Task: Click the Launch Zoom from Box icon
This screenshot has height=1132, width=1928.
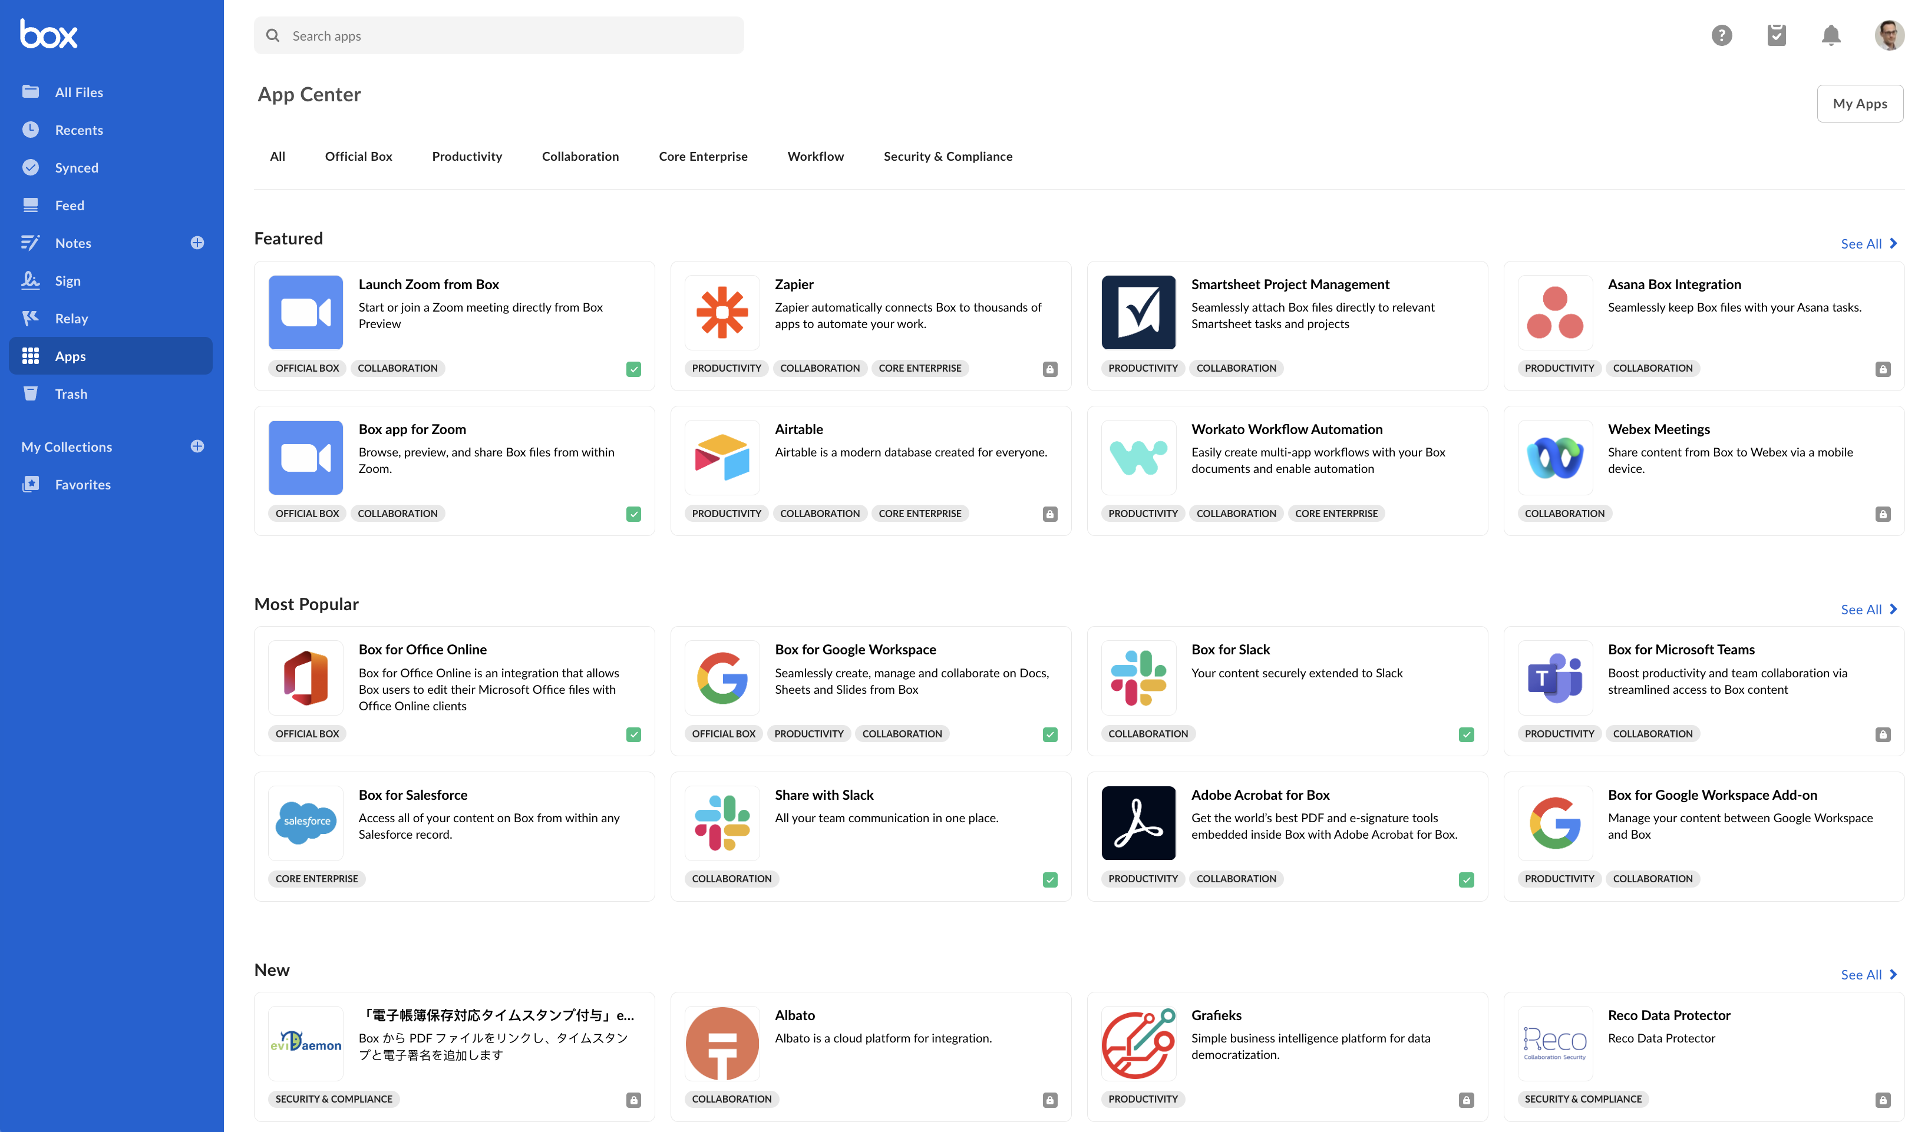Action: point(306,312)
